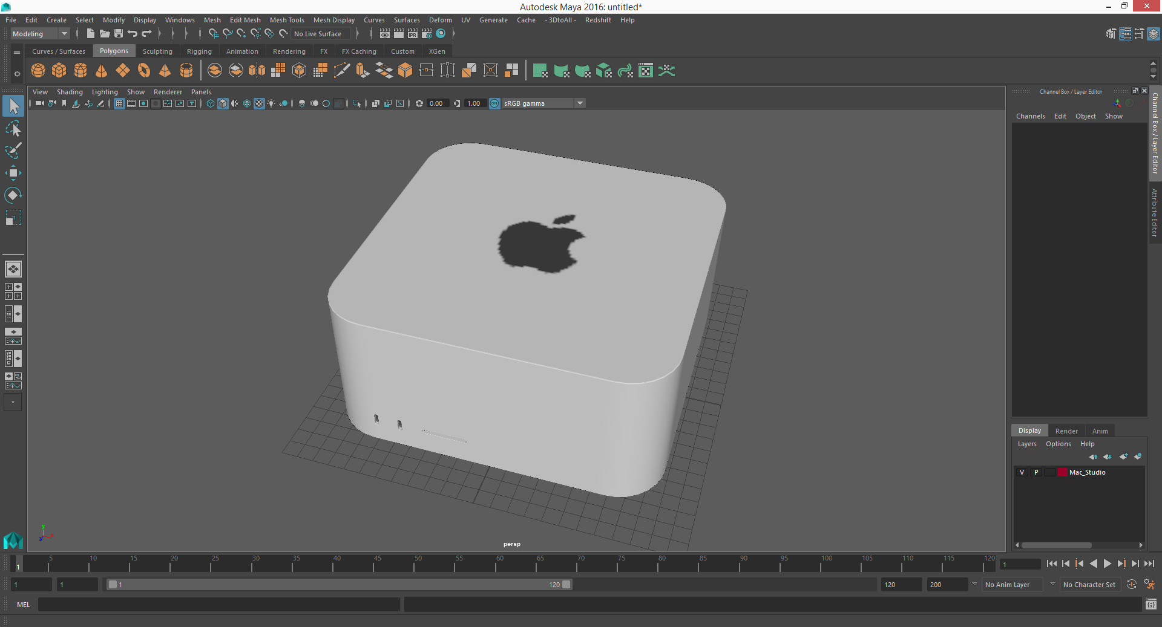Viewport: 1162px width, 627px height.
Task: Toggle snap to grids magnet icon
Action: [x=214, y=34]
